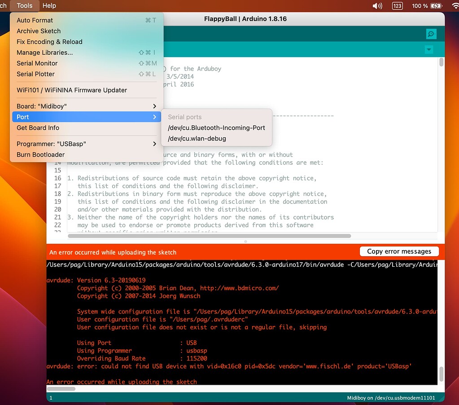Click the editor vertical scrollbar
Image resolution: width=459 pixels, height=405 pixels.
click(441, 62)
